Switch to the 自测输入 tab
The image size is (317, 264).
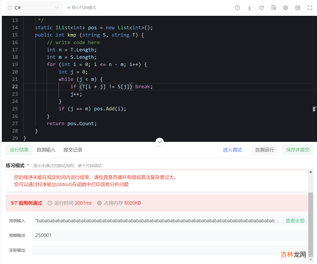[46, 150]
